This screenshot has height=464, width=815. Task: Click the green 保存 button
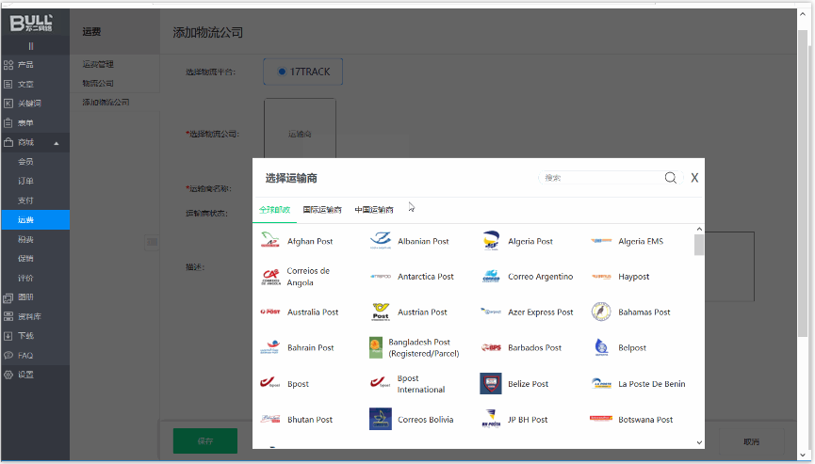click(205, 440)
